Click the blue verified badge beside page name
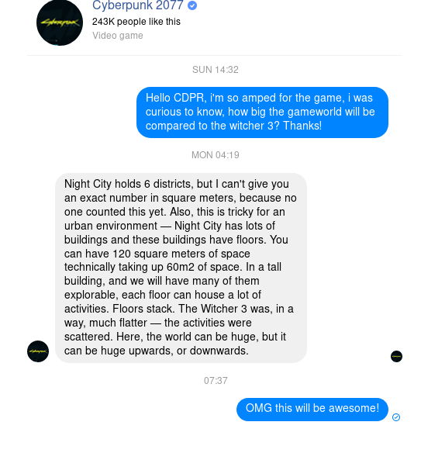 click(x=192, y=5)
